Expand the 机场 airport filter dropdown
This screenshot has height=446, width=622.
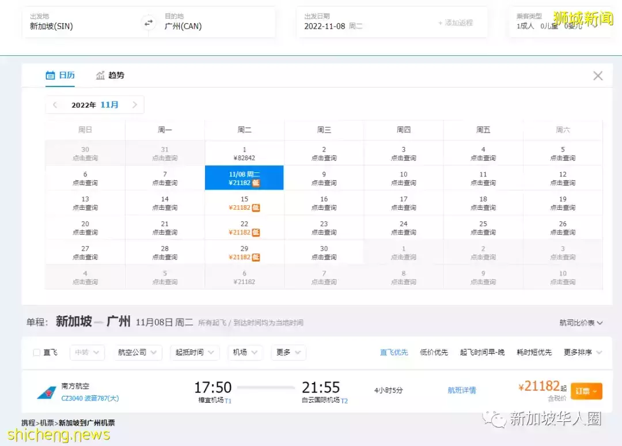tap(245, 353)
